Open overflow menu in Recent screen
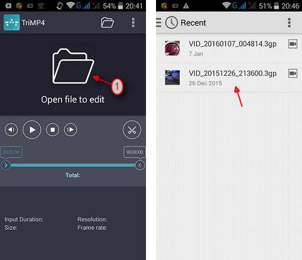The image size is (302, 260). [x=289, y=23]
